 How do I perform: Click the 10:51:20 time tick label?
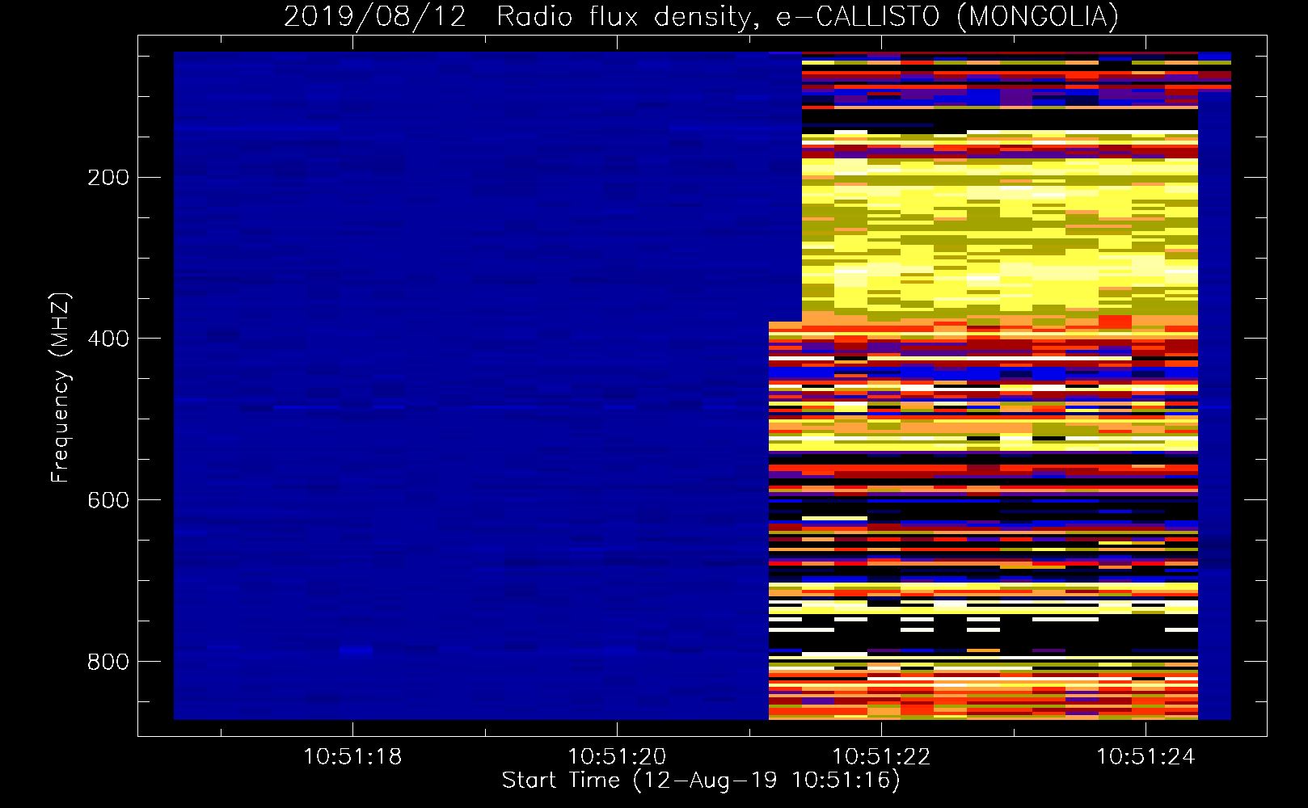point(617,757)
